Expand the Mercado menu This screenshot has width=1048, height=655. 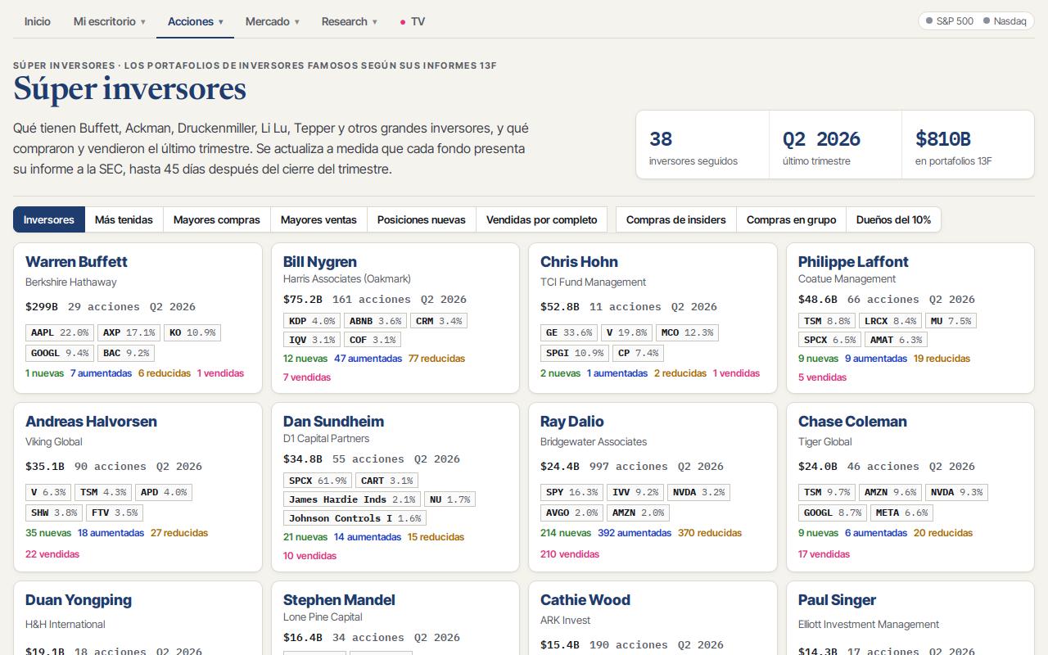pyautogui.click(x=273, y=21)
